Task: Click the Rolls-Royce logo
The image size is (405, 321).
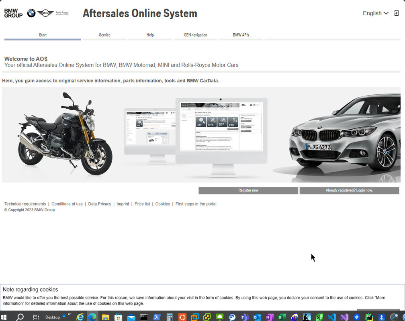Action: [62, 13]
